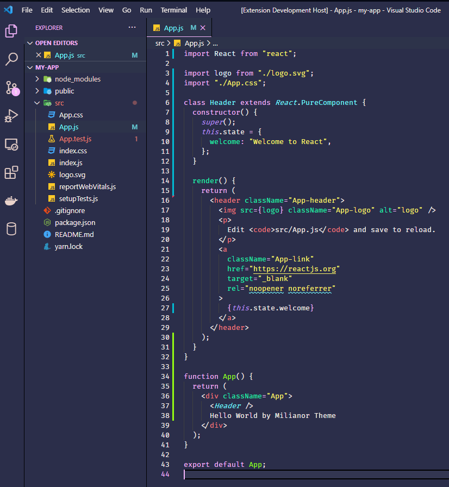Open Source Control view icon

point(12,88)
